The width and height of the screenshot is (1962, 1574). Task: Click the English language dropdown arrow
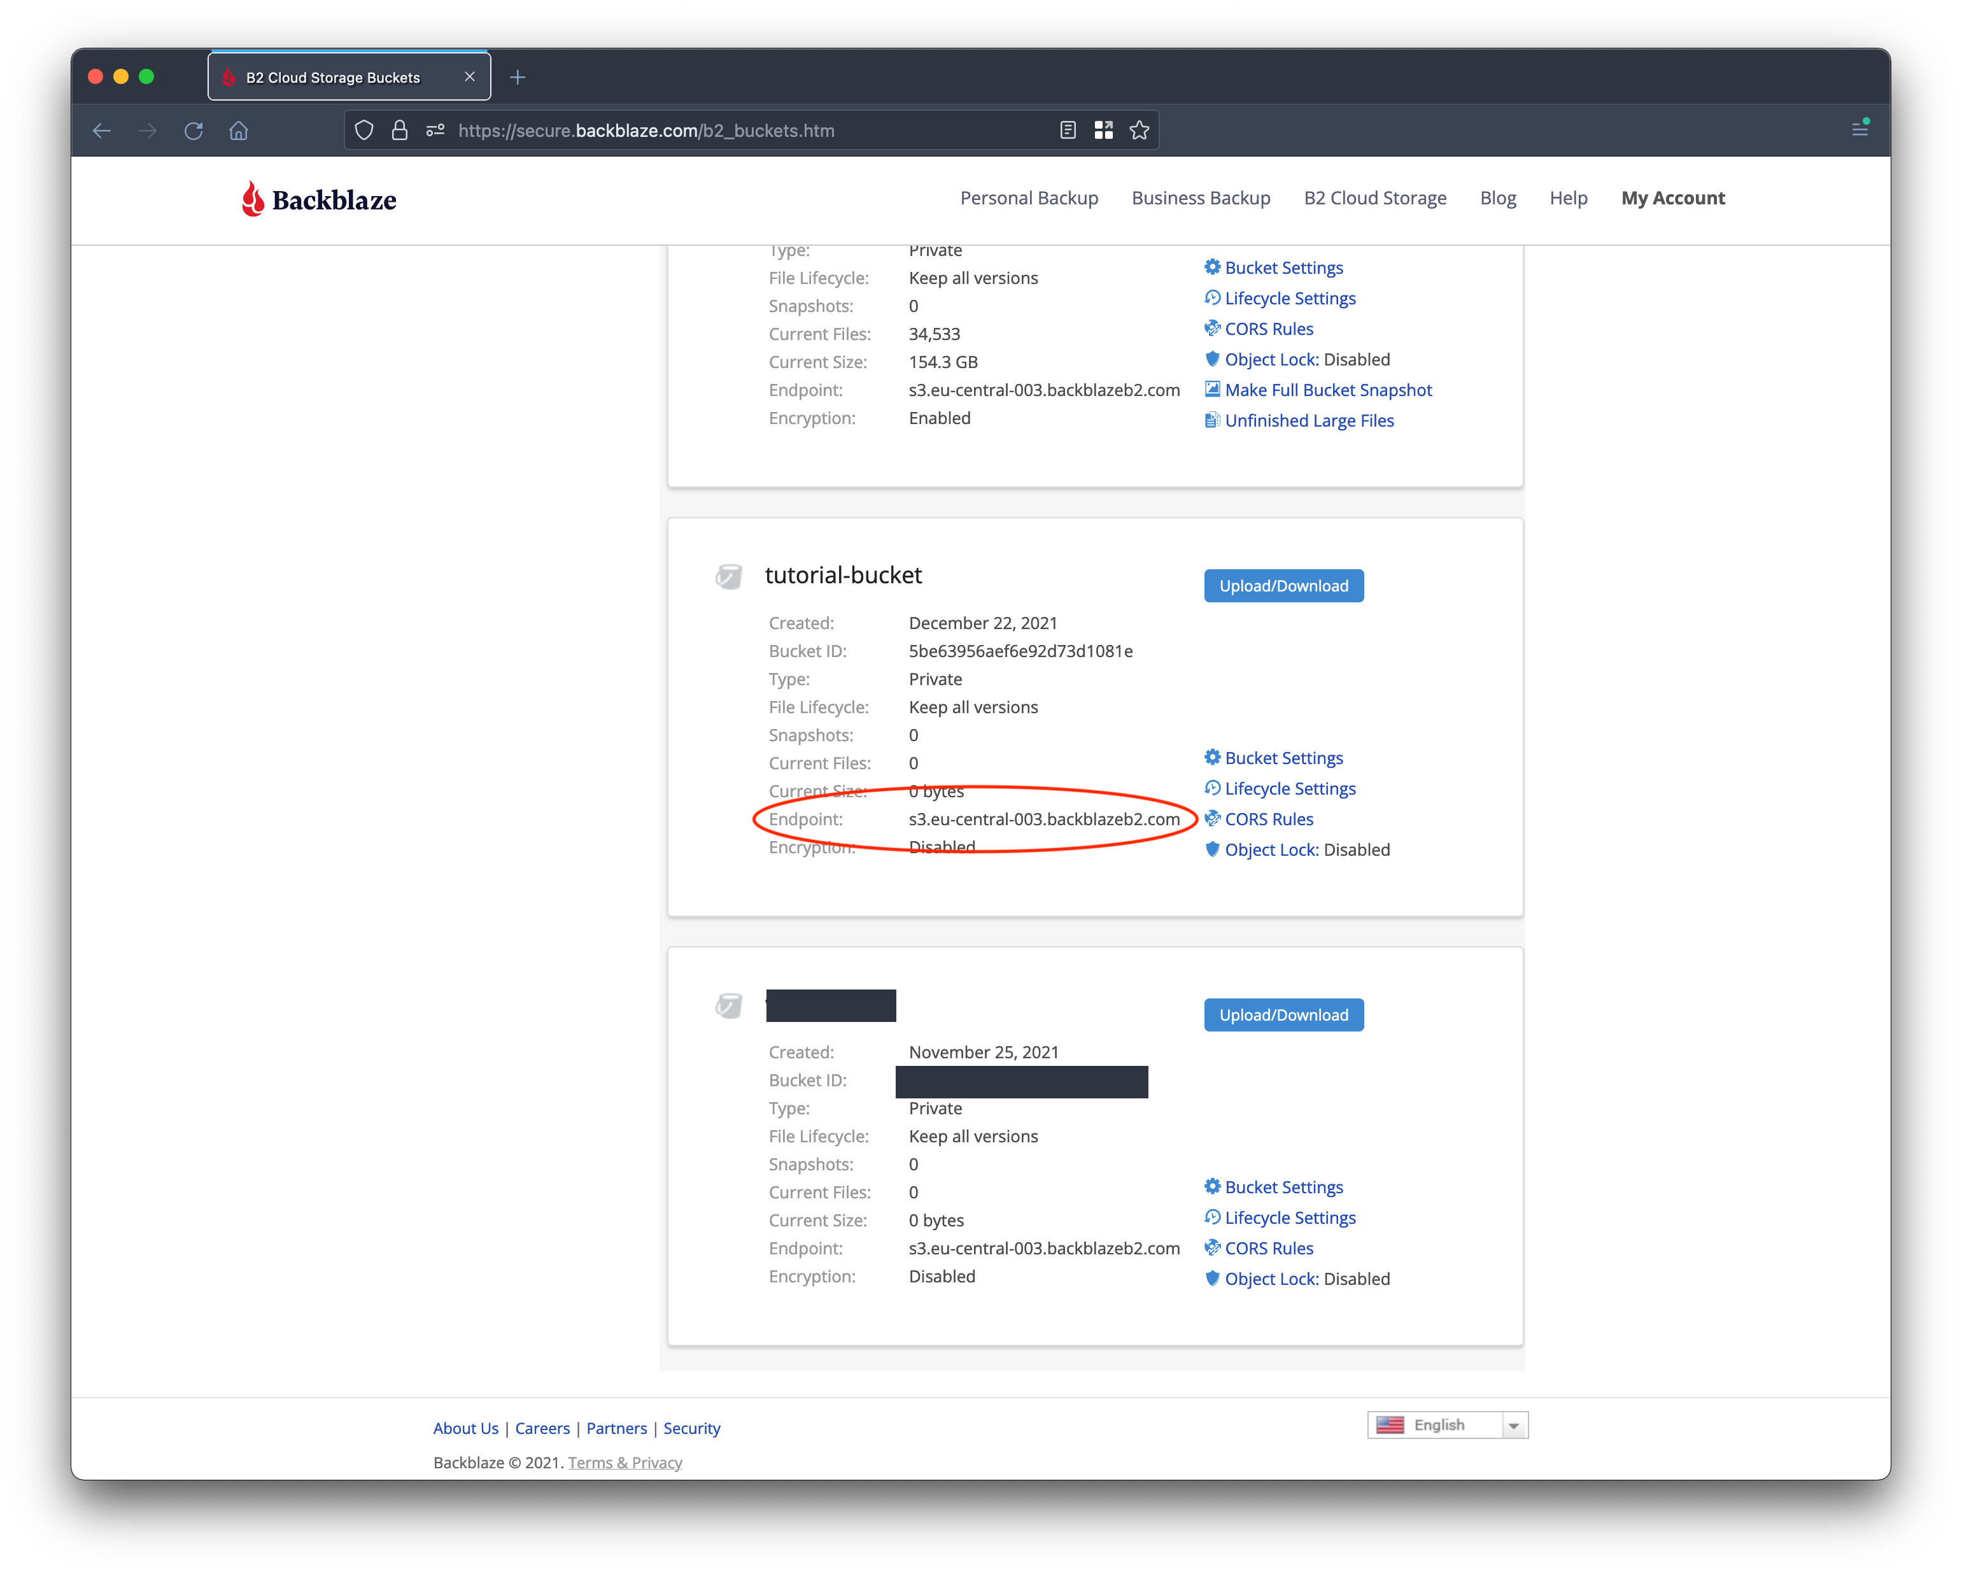click(1513, 1426)
